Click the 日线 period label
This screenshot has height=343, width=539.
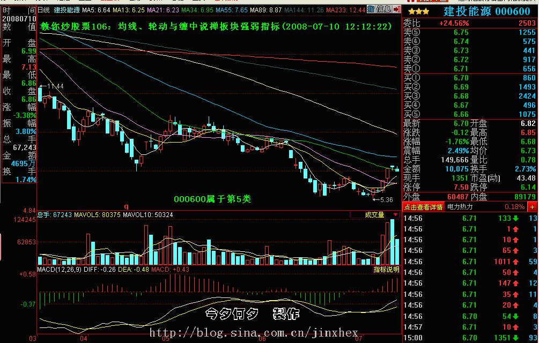[x=44, y=10]
